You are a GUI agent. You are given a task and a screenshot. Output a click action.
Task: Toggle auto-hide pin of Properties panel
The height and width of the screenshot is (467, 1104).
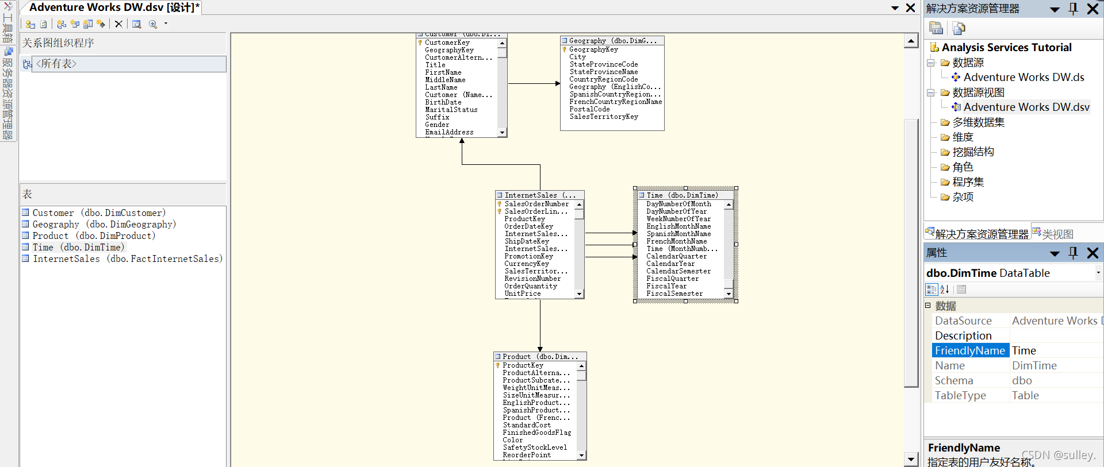click(1073, 253)
